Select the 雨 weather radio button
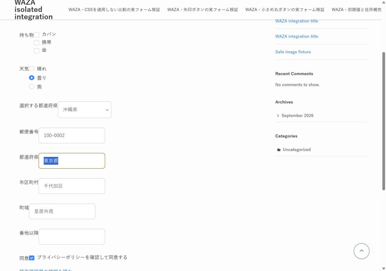Viewport: 386px width, 271px height. pos(32,87)
